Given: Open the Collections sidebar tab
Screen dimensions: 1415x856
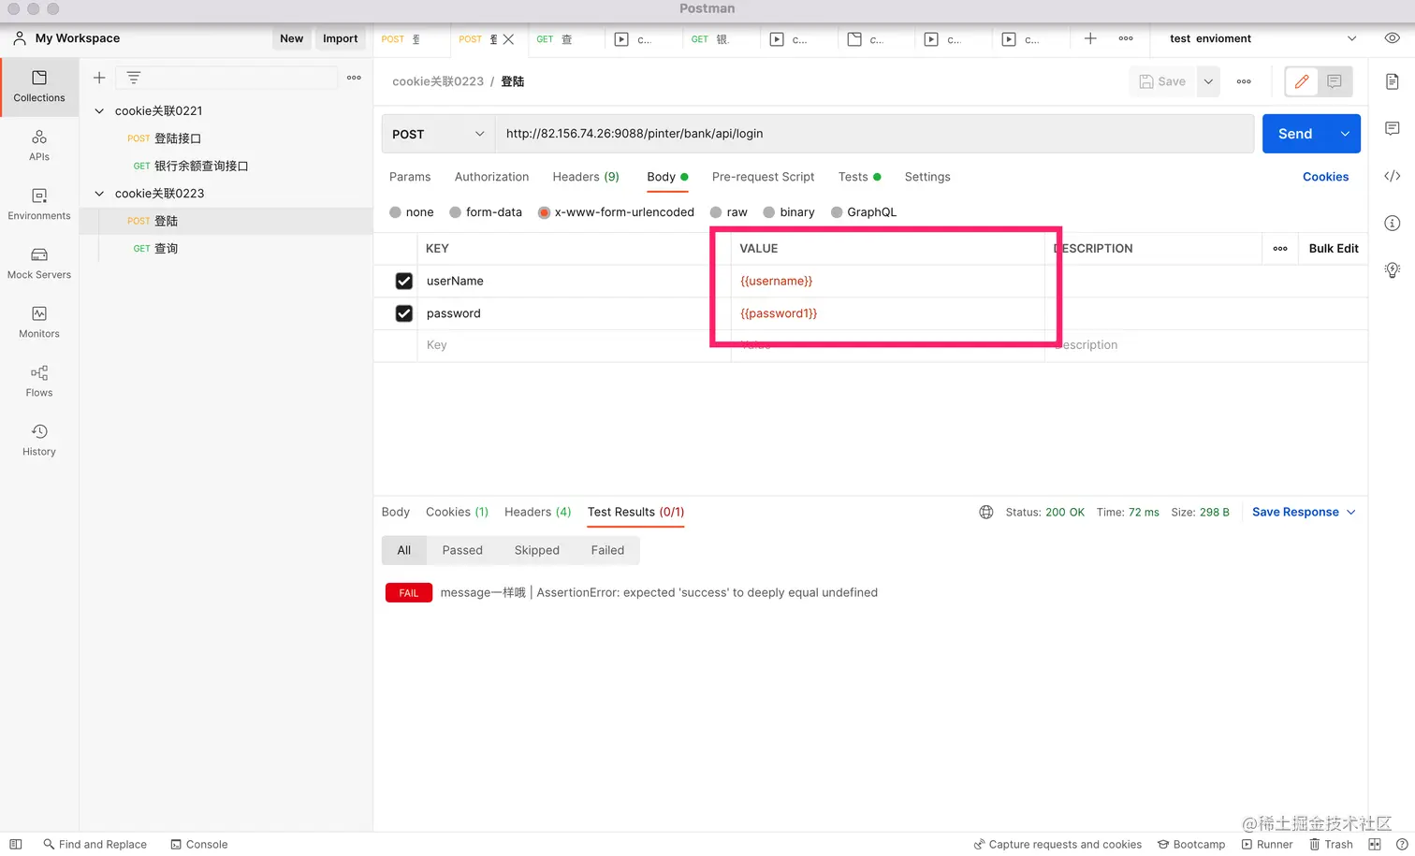Looking at the screenshot, I should [39, 86].
